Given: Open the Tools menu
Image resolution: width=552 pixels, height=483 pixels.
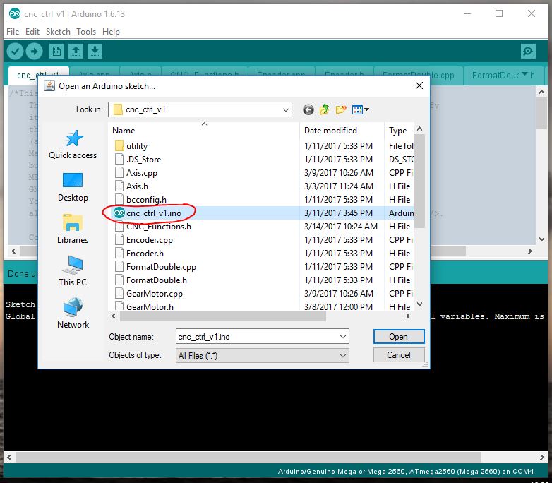Looking at the screenshot, I should pyautogui.click(x=86, y=32).
